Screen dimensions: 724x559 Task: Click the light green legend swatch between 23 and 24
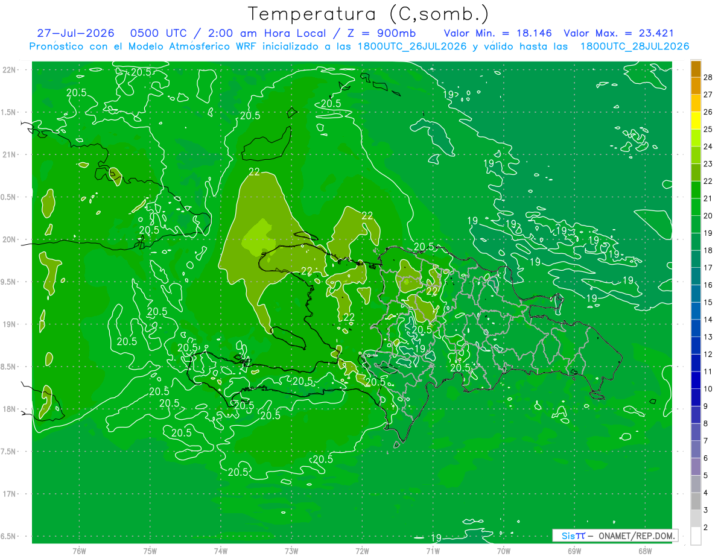[x=696, y=155]
